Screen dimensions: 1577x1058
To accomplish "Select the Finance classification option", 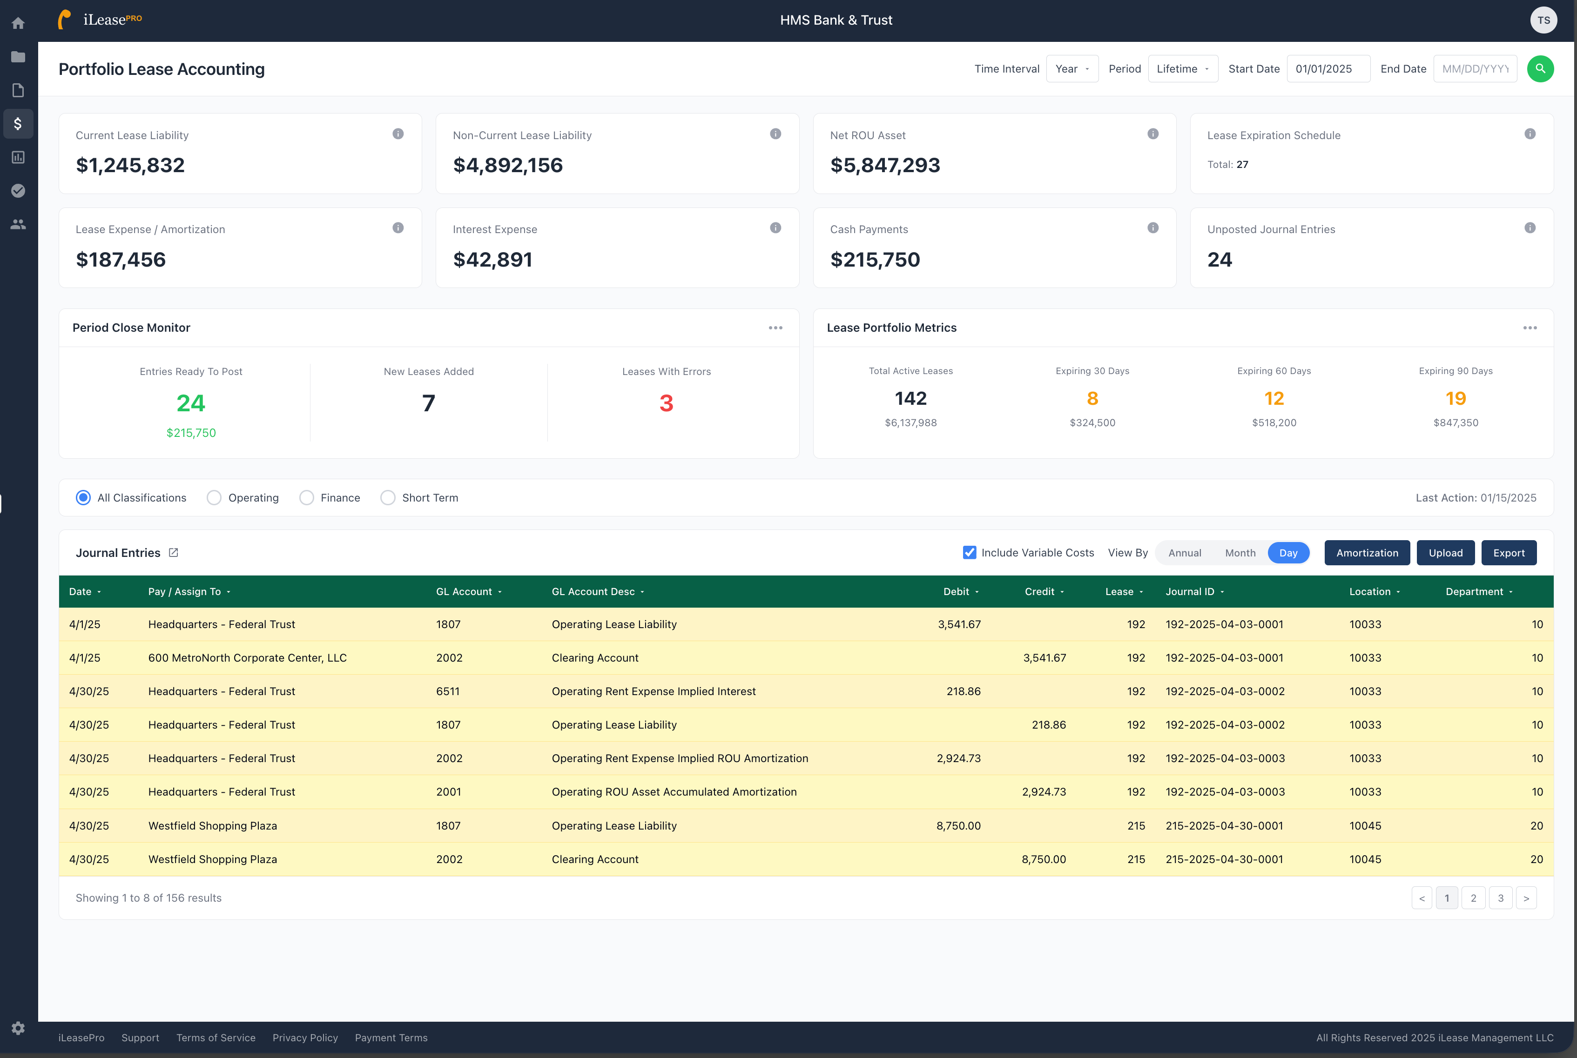I will 307,497.
